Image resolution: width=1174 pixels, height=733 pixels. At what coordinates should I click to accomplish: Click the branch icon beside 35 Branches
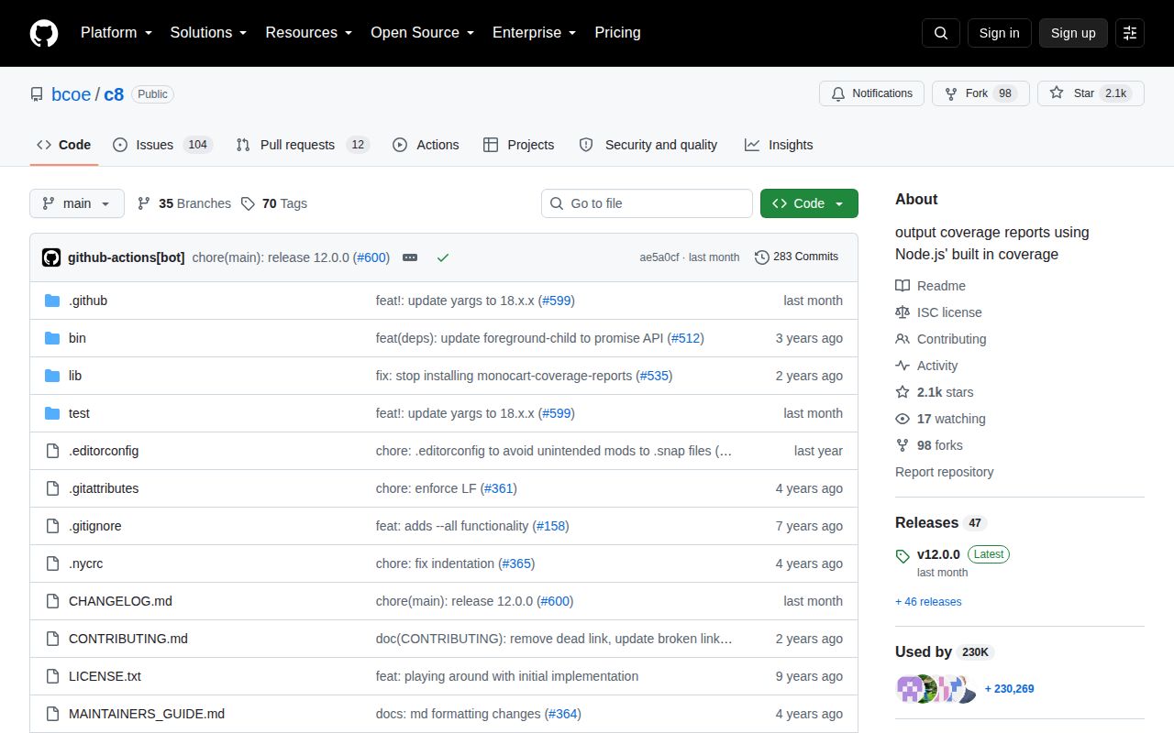click(x=144, y=203)
